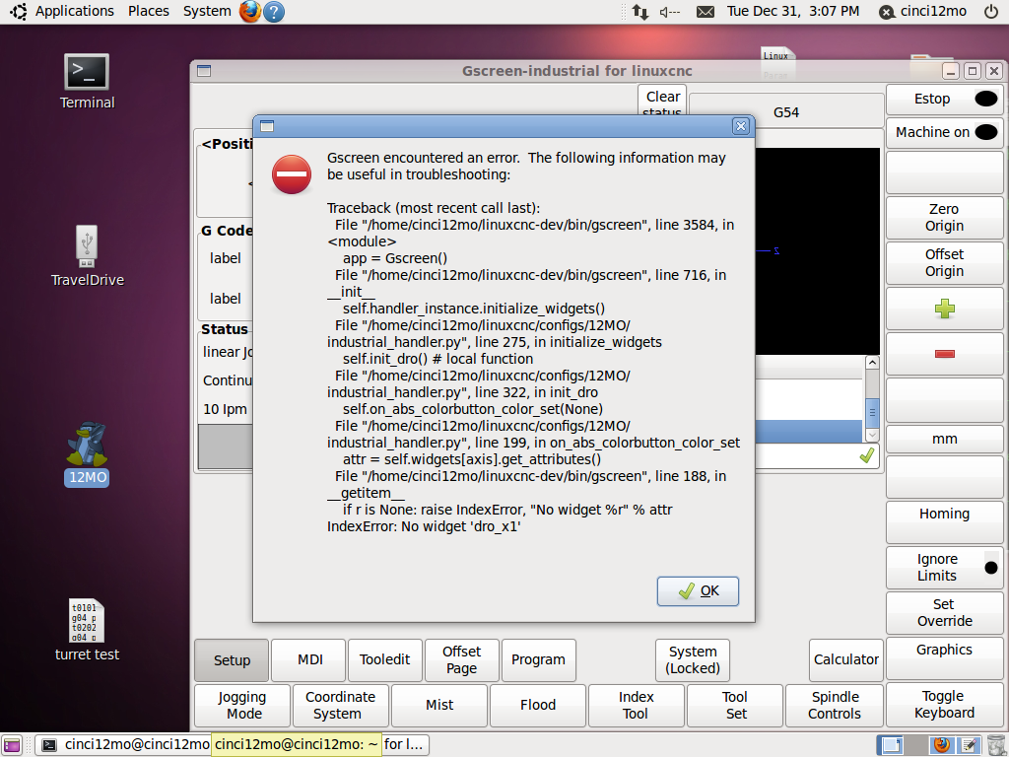Click the Show Desktop panel icon

12,745
